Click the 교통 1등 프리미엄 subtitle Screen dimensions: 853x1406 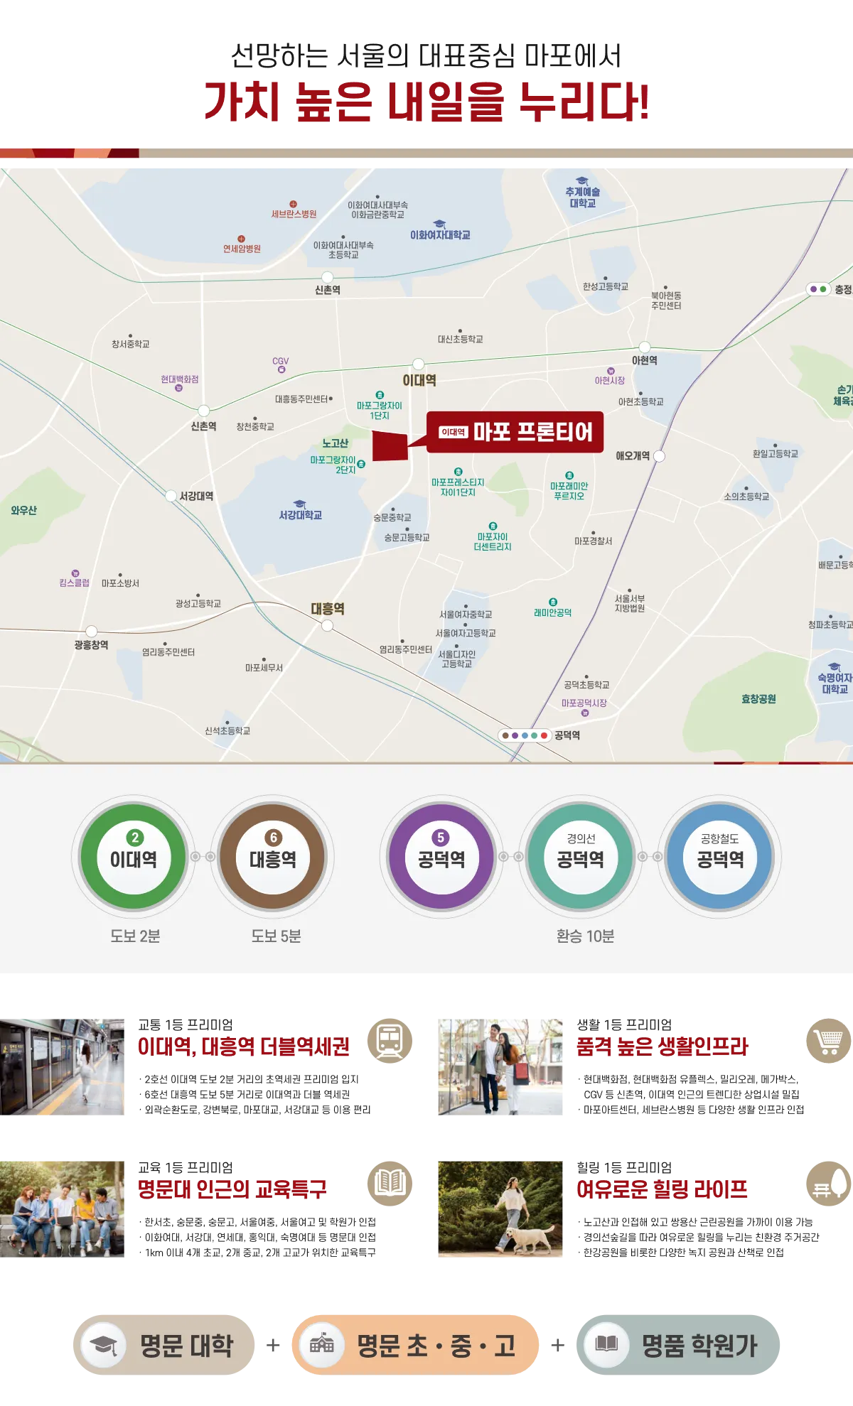[186, 1024]
